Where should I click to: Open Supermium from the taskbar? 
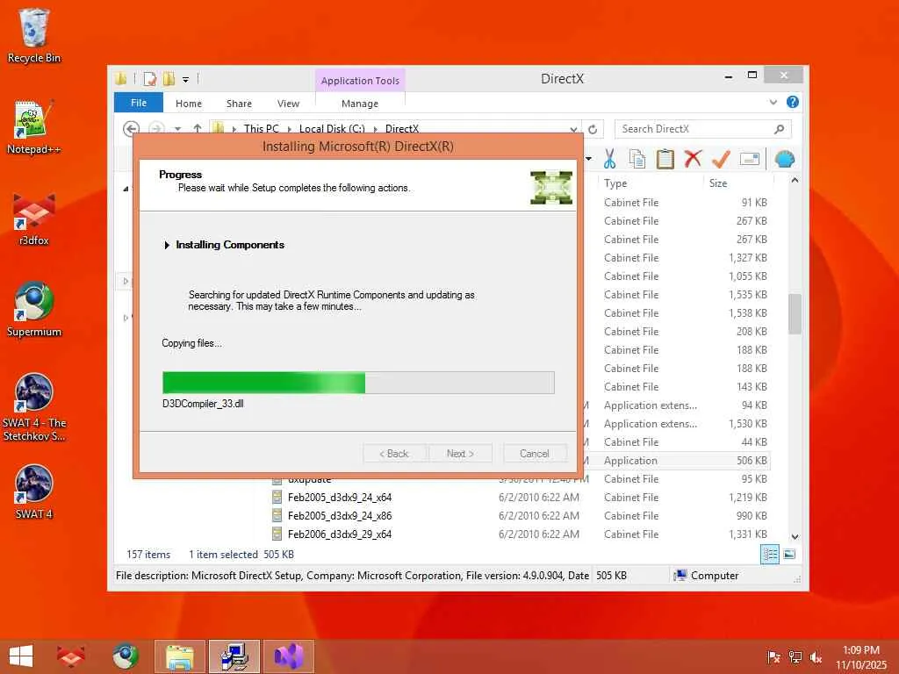click(x=125, y=656)
